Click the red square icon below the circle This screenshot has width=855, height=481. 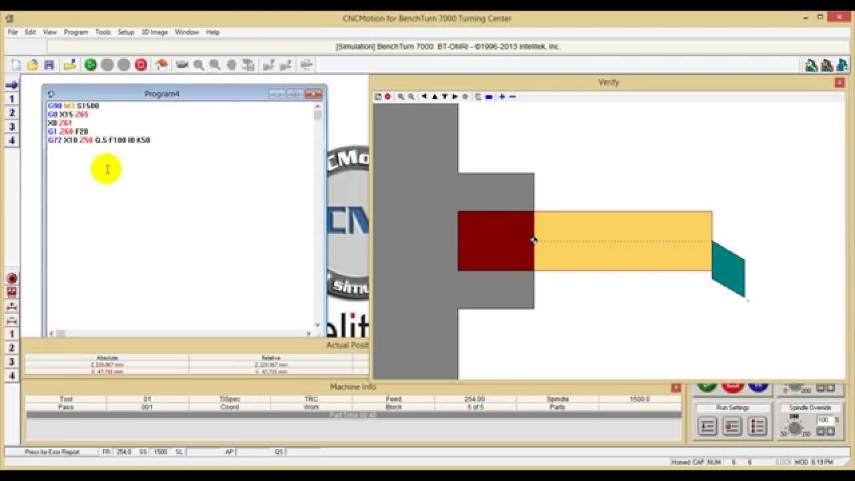click(11, 293)
